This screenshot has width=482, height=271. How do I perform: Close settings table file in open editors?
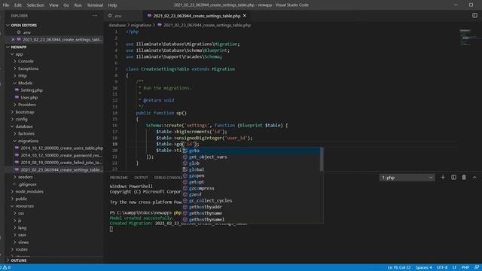click(13, 40)
